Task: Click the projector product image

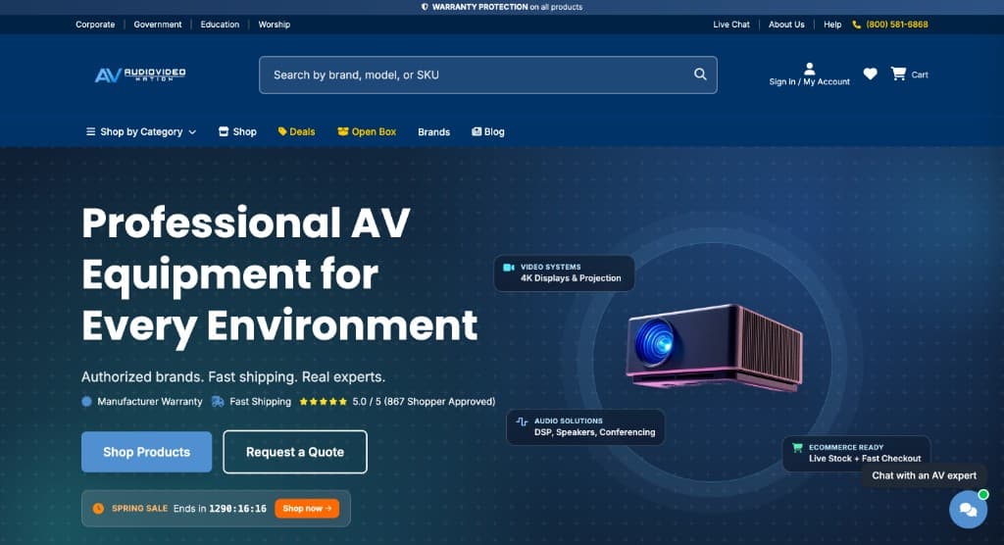Action: [x=714, y=345]
